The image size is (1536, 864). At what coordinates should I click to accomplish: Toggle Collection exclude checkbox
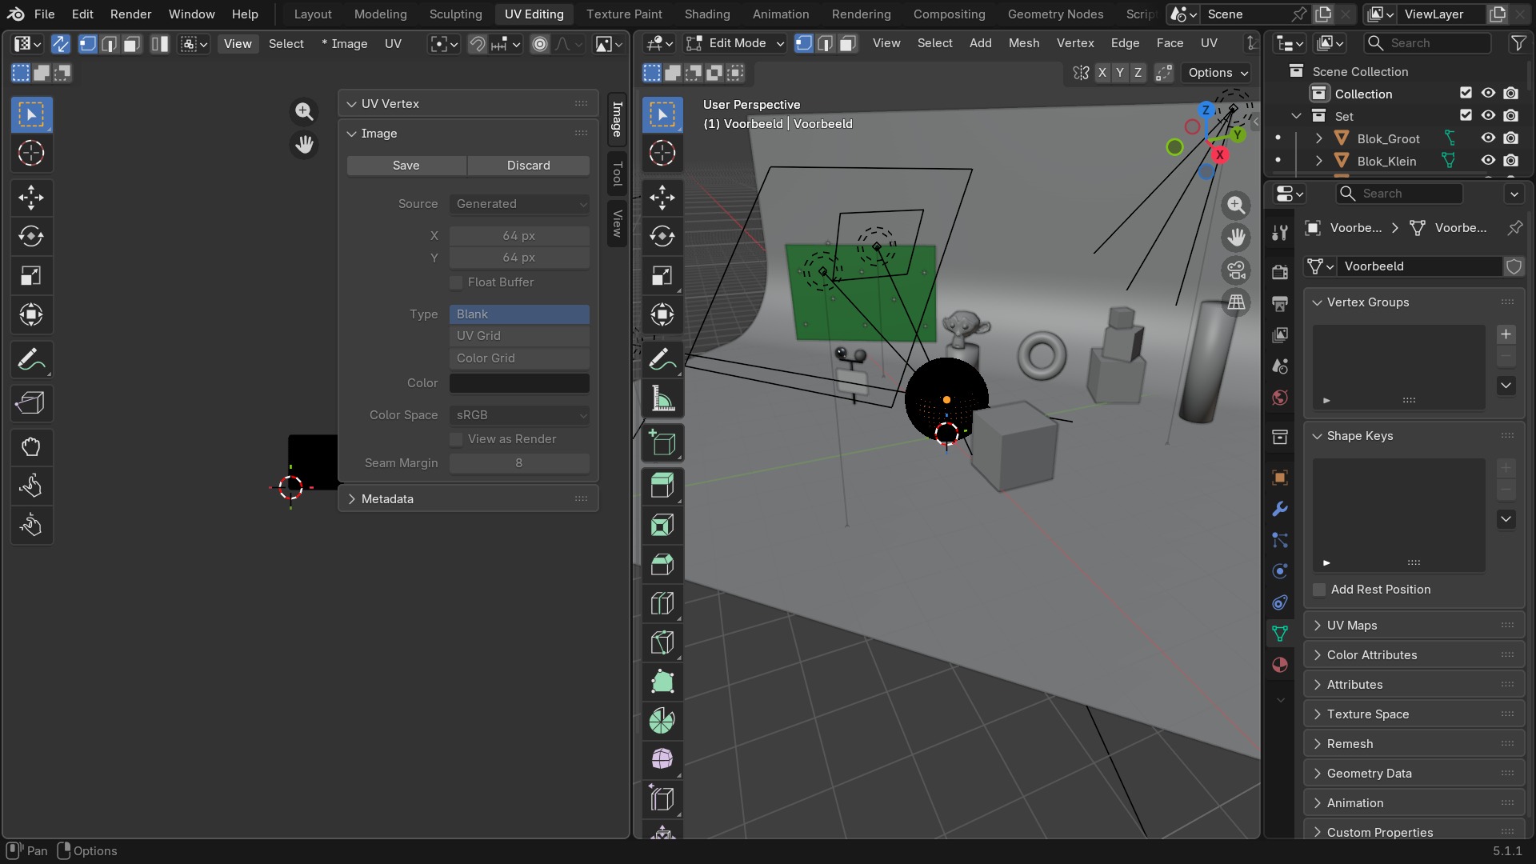click(1466, 94)
